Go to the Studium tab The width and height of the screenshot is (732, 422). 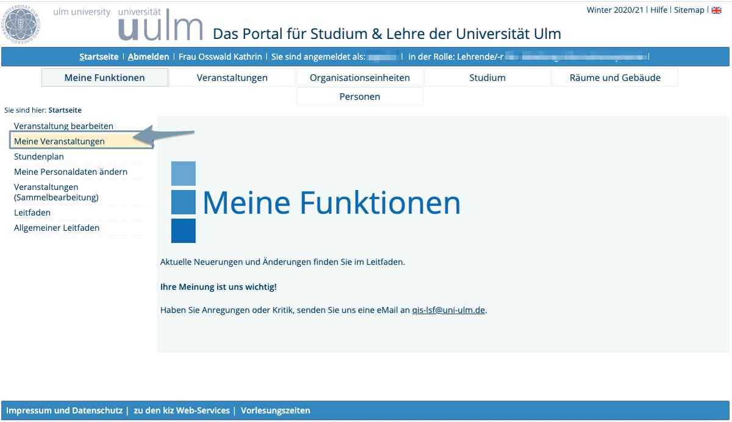(x=487, y=77)
